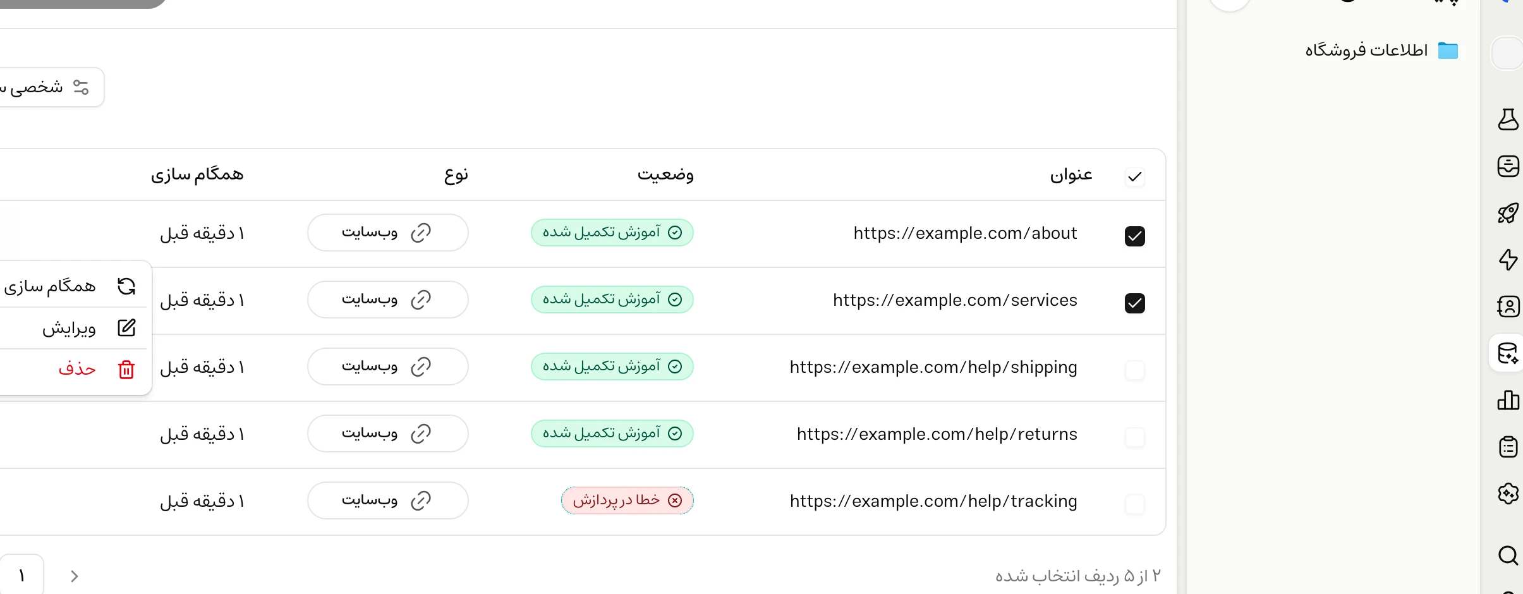Click the https://example.com/help/returns title
Image resolution: width=1523 pixels, height=594 pixels.
(x=937, y=434)
